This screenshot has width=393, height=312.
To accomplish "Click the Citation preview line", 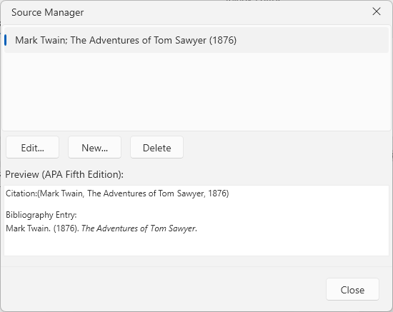I will tap(117, 193).
